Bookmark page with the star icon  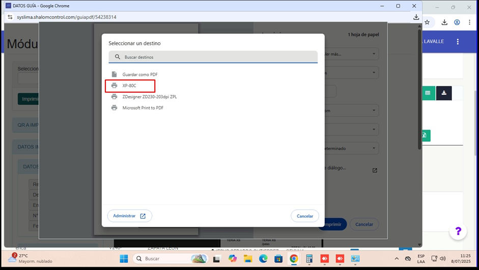pyautogui.click(x=427, y=22)
